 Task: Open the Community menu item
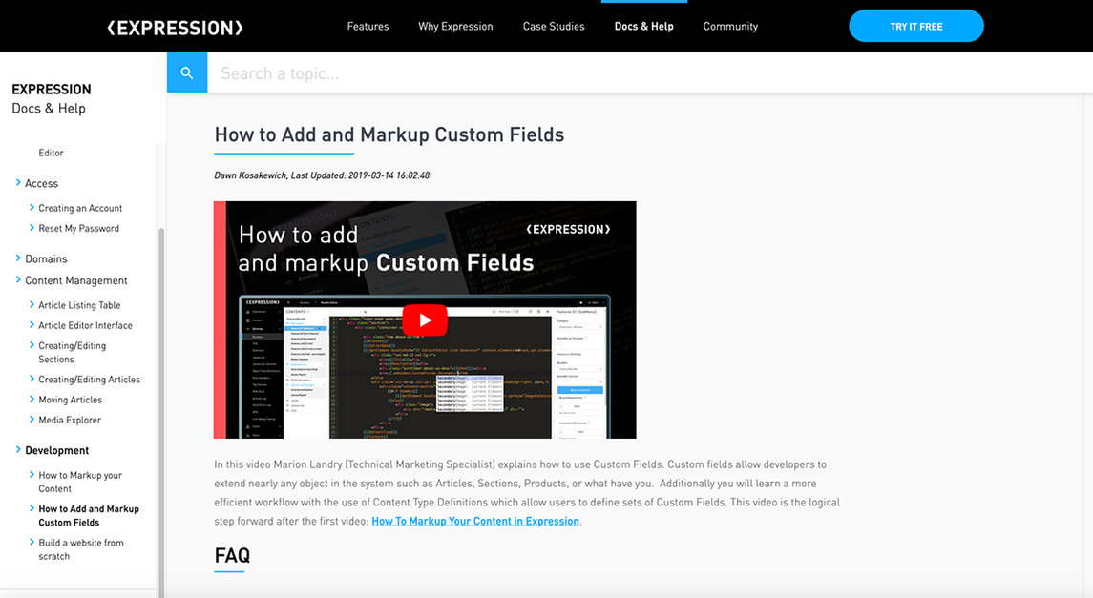coord(730,27)
